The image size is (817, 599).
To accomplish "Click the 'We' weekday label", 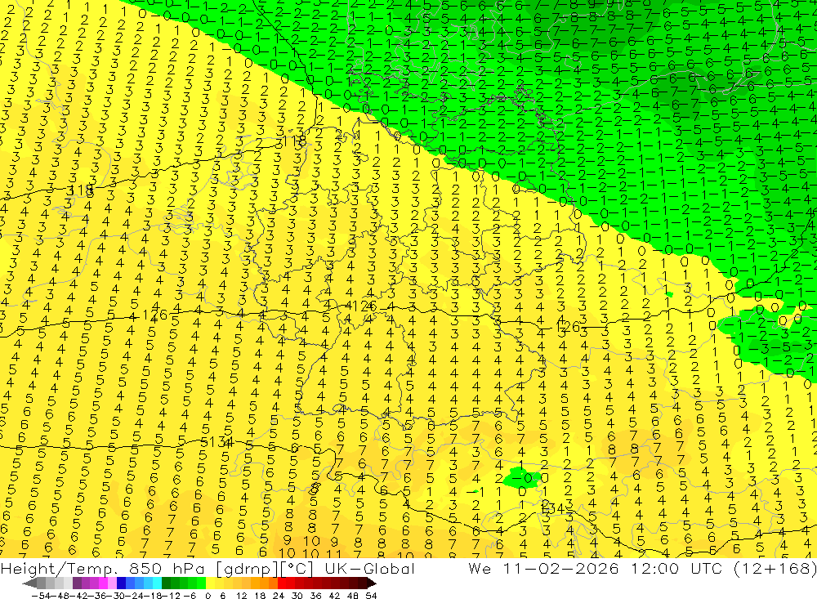I will 480,568.
